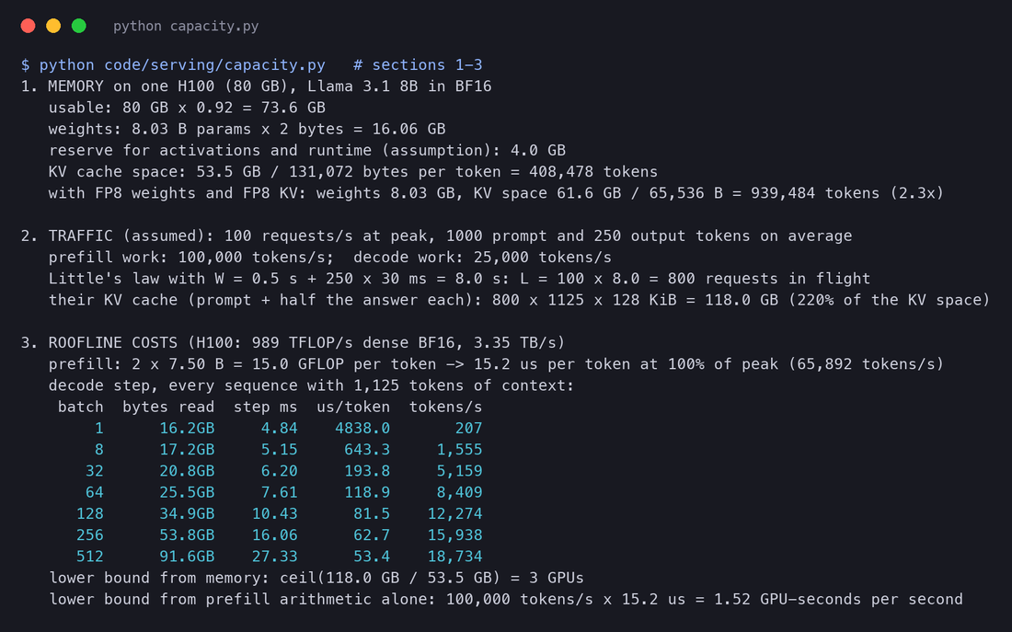This screenshot has width=1012, height=632.
Task: Click the batch value '1' in the table
Action: [x=98, y=428]
